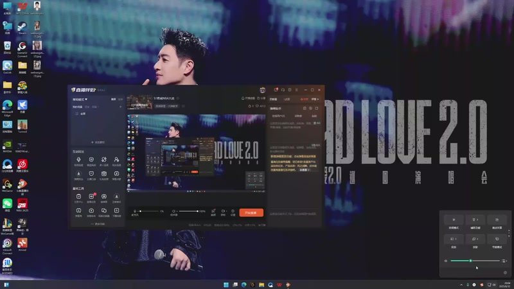The height and width of the screenshot is (289, 514).
Task: Click the orange start live broadcast button
Action: (251, 213)
